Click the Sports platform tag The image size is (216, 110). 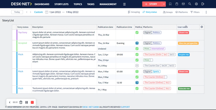156,72
